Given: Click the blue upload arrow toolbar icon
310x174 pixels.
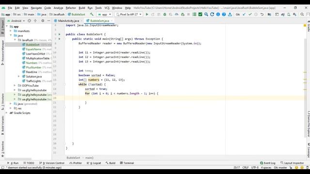Looking at the screenshot, I should 230,14.
